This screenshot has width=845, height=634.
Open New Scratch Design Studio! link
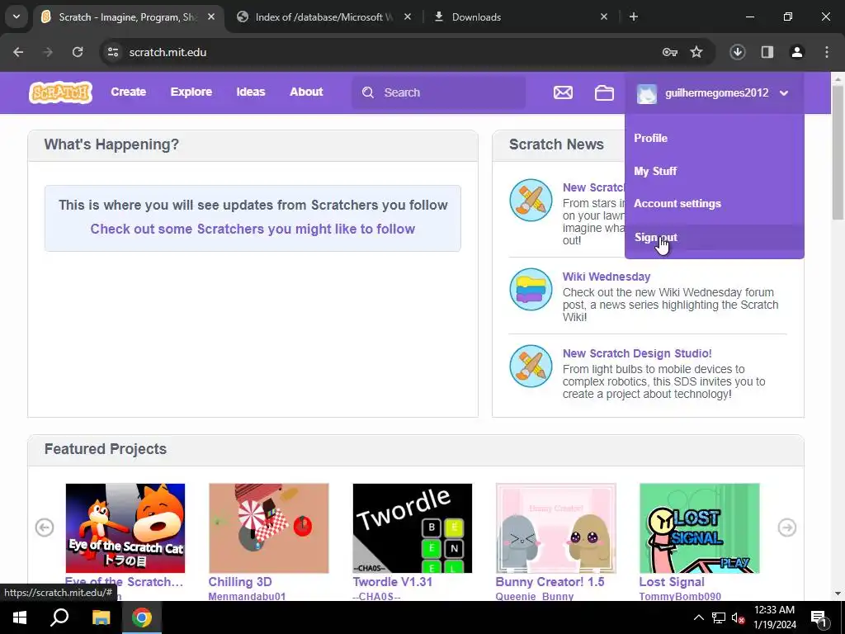[637, 353]
